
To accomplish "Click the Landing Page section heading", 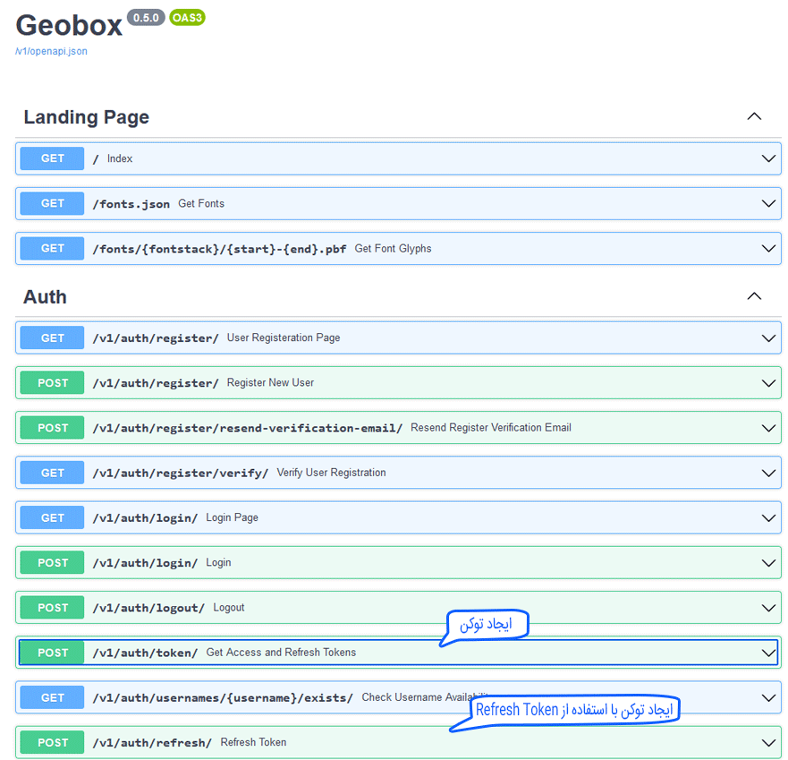I will [86, 117].
